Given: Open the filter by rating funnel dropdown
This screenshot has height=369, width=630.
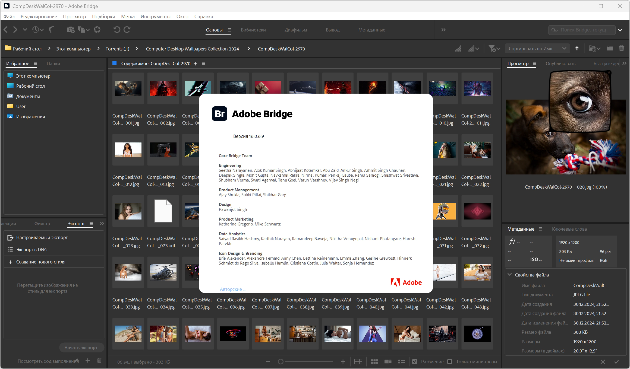Looking at the screenshot, I should click(x=494, y=49).
